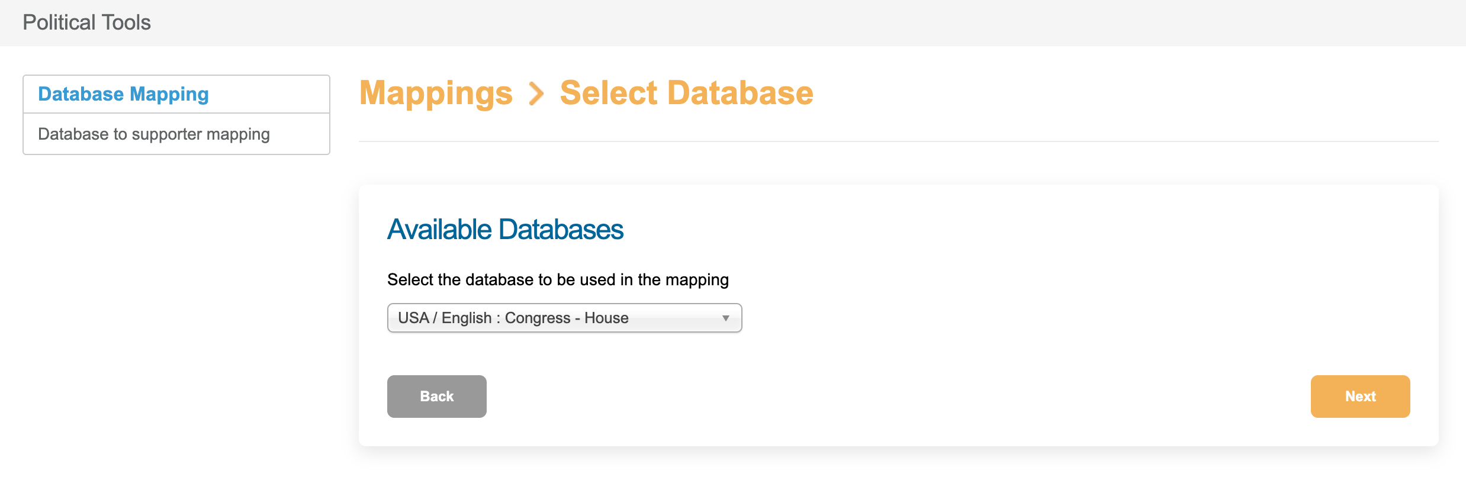Open 'Database to supporter mapping' link
Image resolution: width=1466 pixels, height=477 pixels.
click(x=154, y=134)
